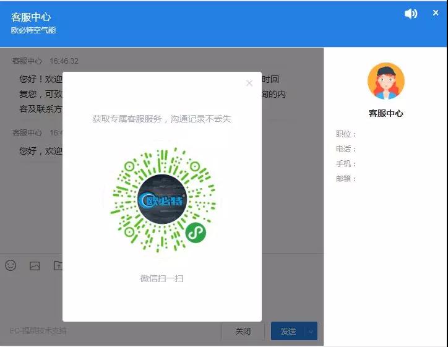
Task: Click the 邮箱 field in contact panel
Action: click(347, 179)
